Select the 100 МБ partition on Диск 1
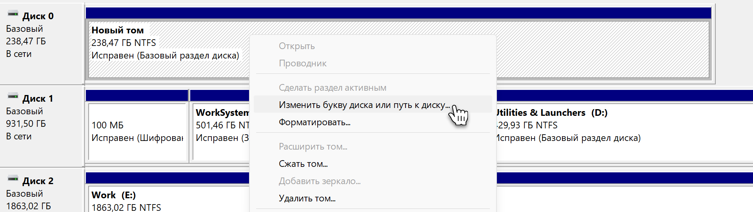The height and width of the screenshot is (212, 753). (x=137, y=132)
